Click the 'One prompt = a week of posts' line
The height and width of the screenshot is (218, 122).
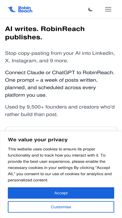coord(51,80)
